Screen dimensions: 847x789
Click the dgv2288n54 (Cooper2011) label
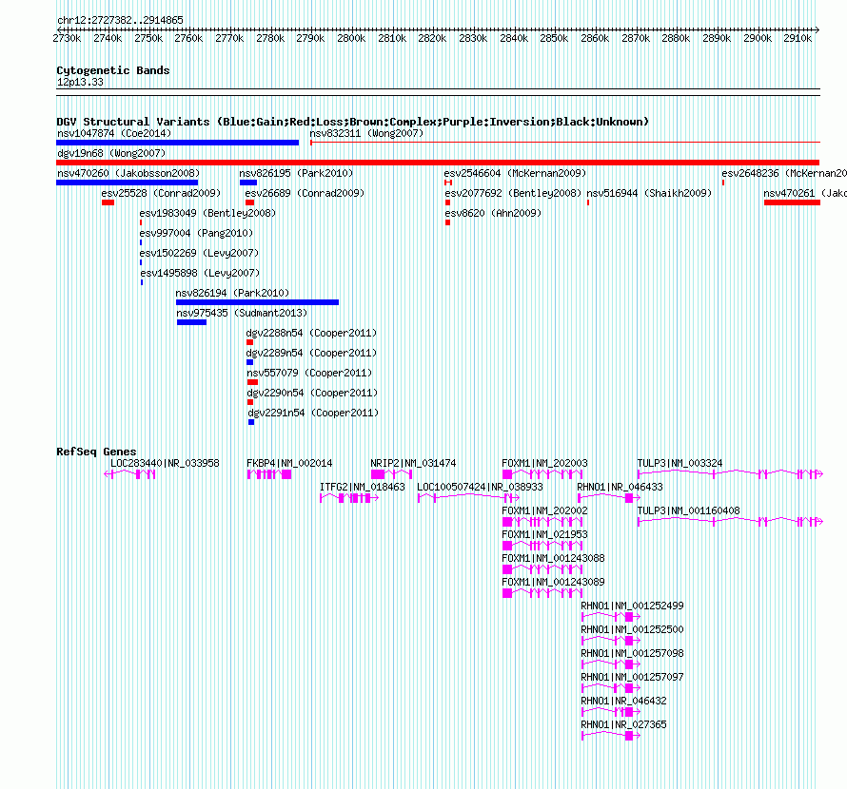pyautogui.click(x=312, y=333)
